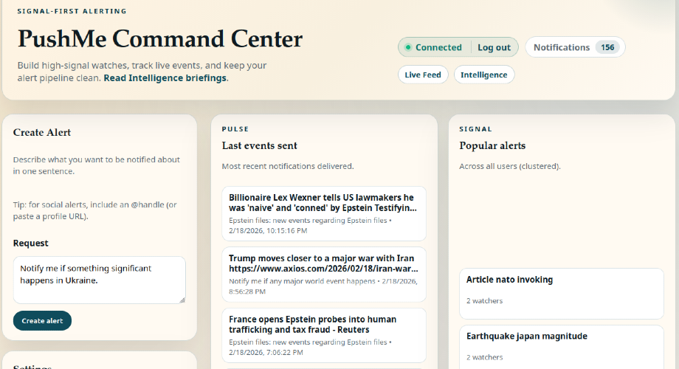Screen dimensions: 679x369
Task: Click 2 watchers under Earthquake japan magnitude
Action: (485, 357)
